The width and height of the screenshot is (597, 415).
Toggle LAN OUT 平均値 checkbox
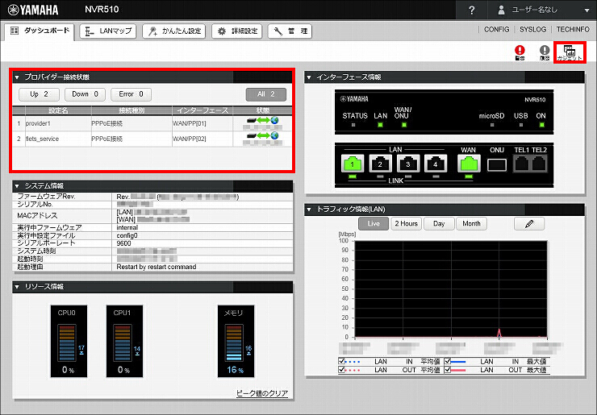(341, 369)
